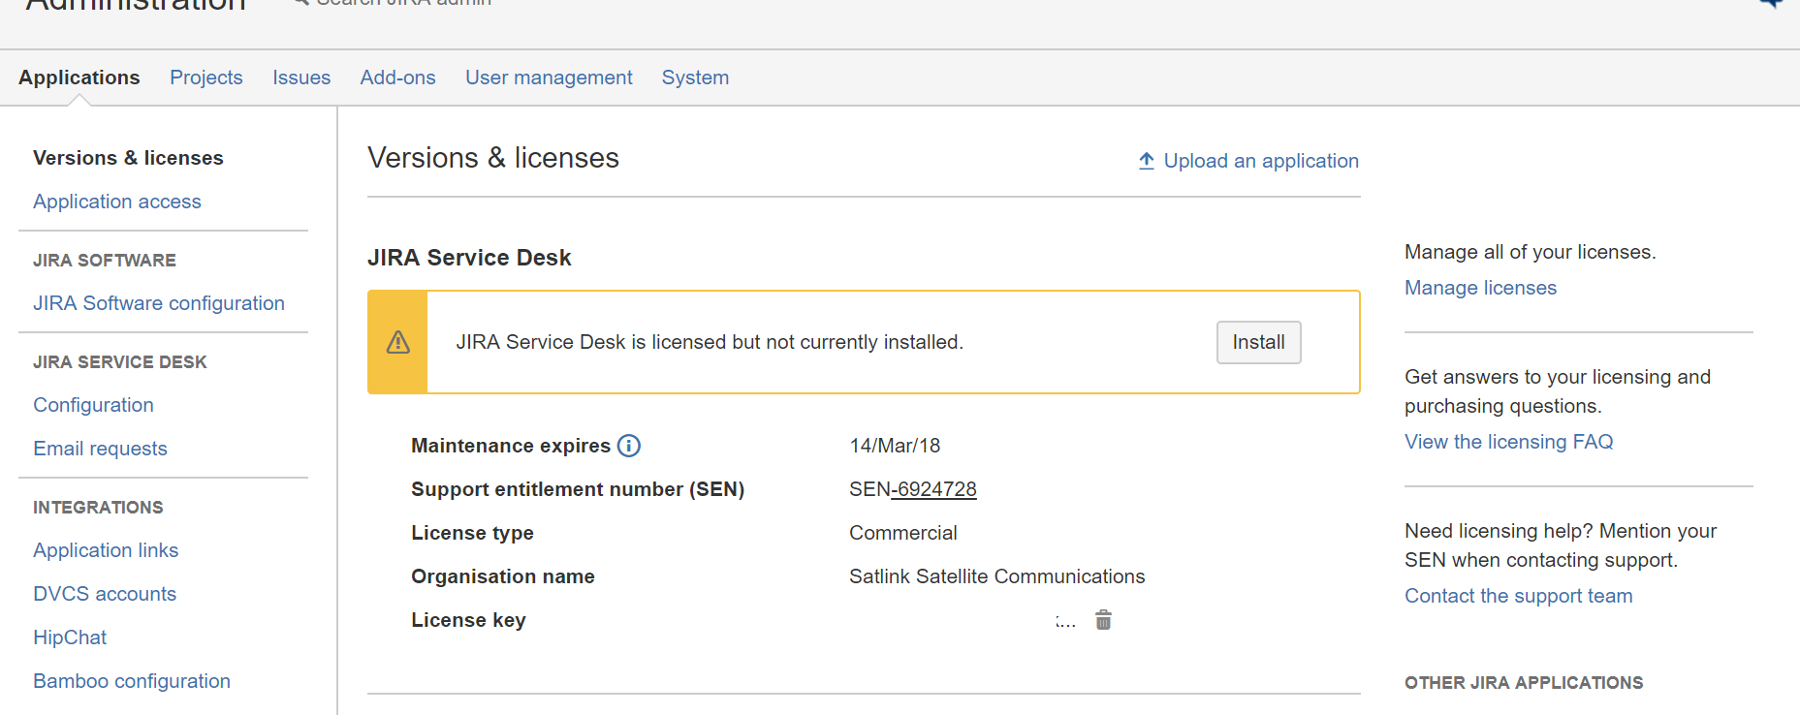Open JIRA Software configuration

[x=159, y=303]
